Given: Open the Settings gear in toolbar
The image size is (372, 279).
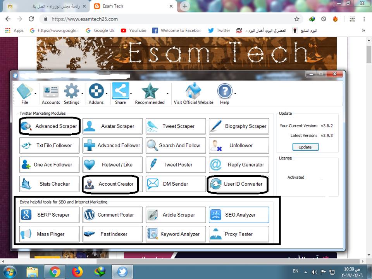Looking at the screenshot, I should point(71,93).
